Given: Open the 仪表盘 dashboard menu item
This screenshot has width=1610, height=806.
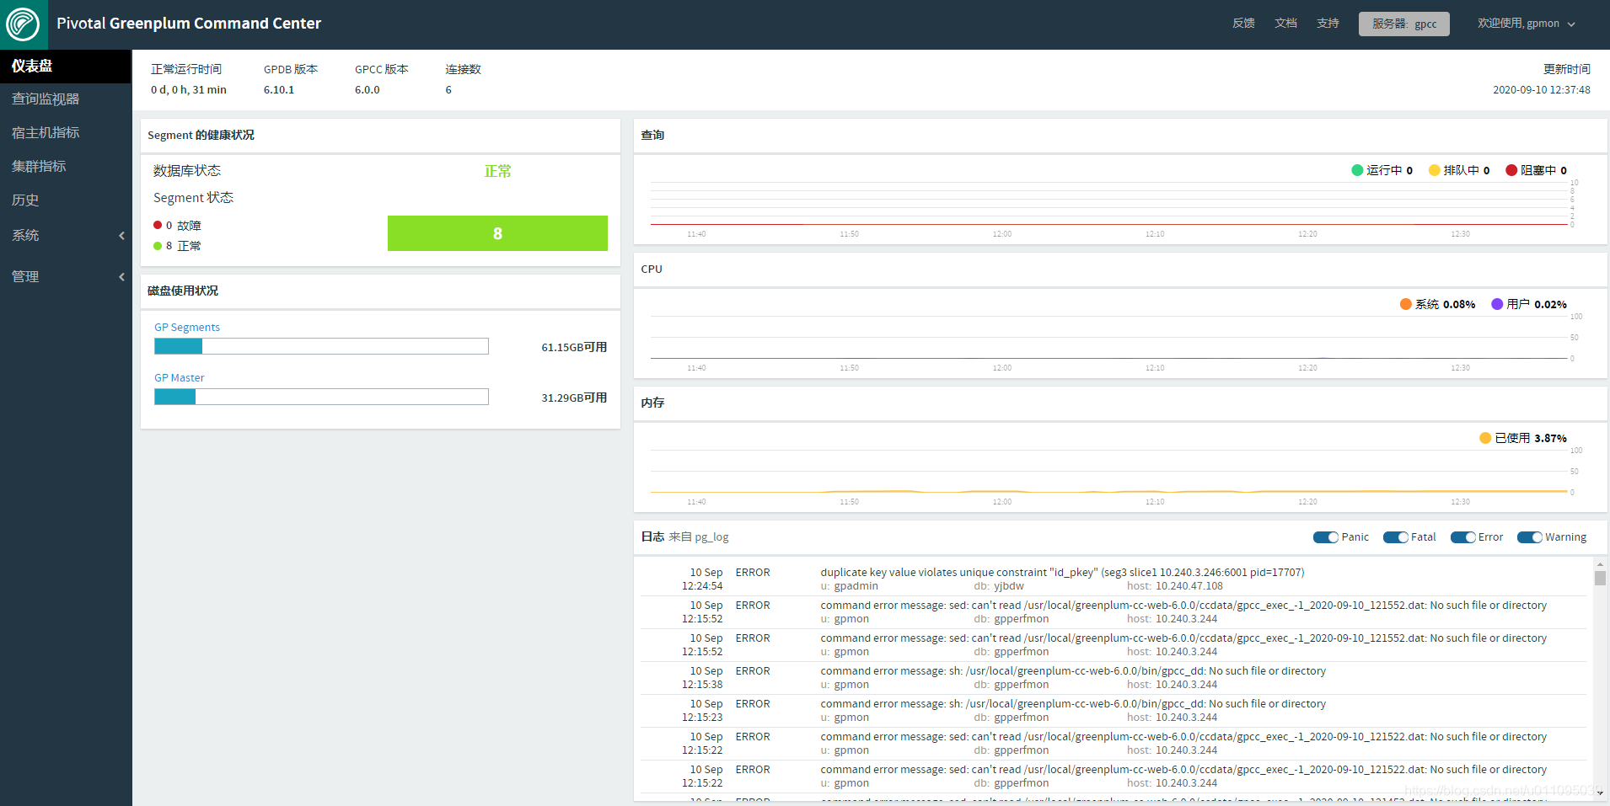Looking at the screenshot, I should (x=66, y=66).
